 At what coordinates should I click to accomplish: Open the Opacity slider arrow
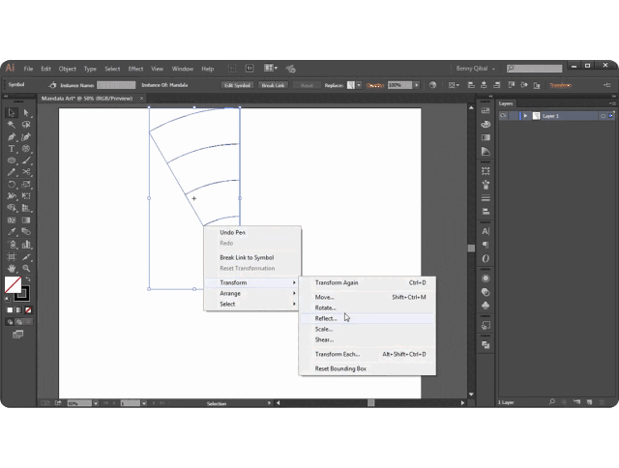tap(417, 85)
